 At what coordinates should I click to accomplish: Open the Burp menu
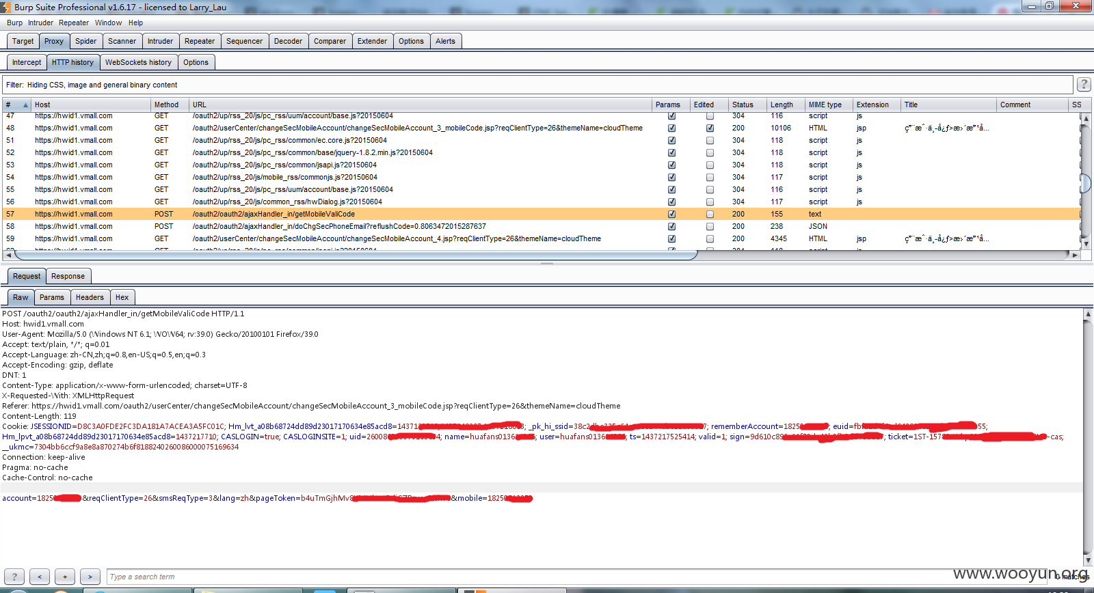click(x=14, y=23)
